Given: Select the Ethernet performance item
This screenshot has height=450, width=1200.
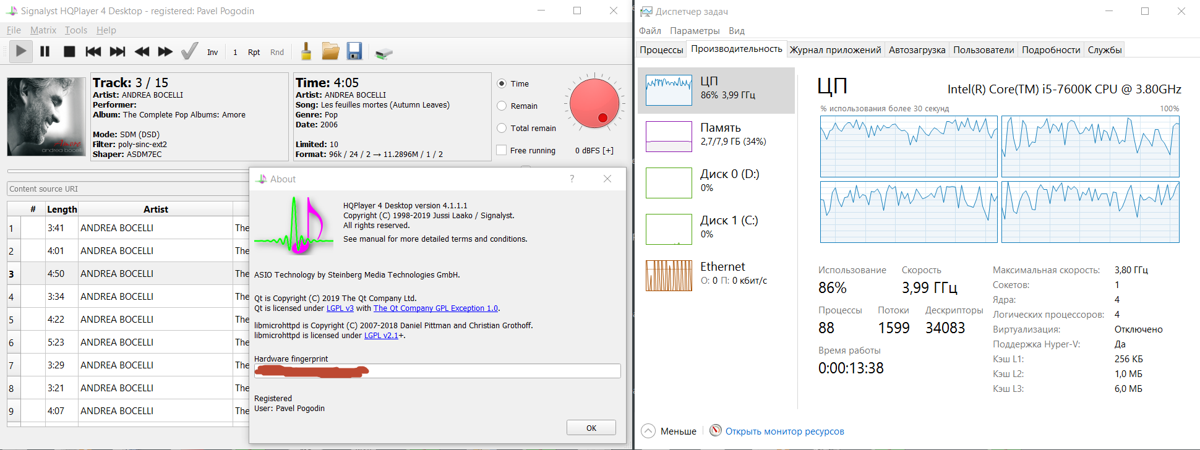Looking at the screenshot, I should click(x=716, y=276).
